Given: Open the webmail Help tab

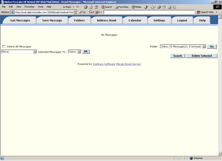Looking at the screenshot, I should pyautogui.click(x=202, y=21).
